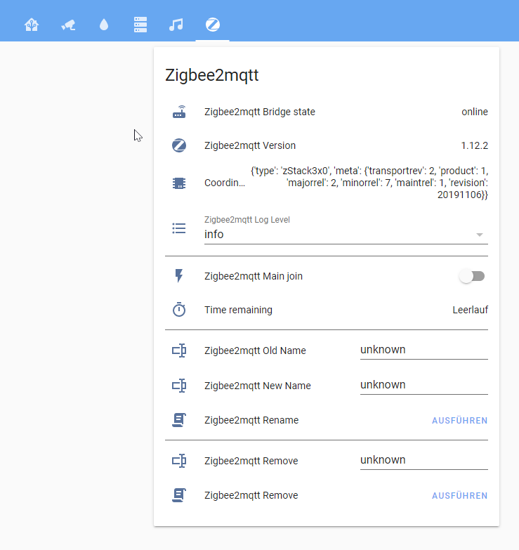The height and width of the screenshot is (550, 519).
Task: Click the Log Level dropdown arrow
Action: click(x=480, y=235)
